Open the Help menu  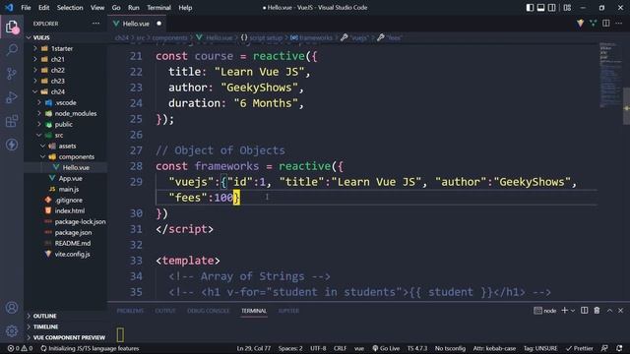(x=185, y=7)
